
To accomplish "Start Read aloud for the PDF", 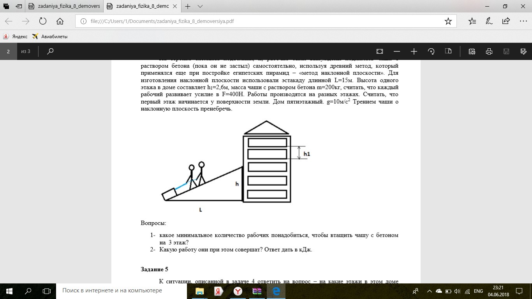I will 472,51.
